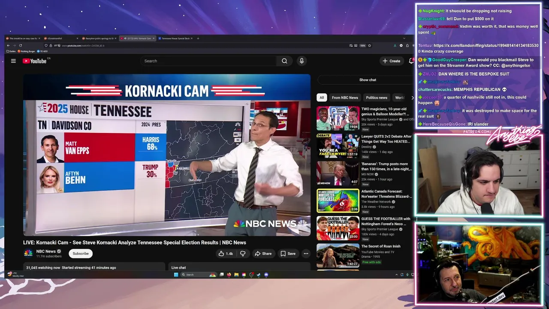Image resolution: width=549 pixels, height=309 pixels.
Task: Open the YouTube hamburger guide menu
Action: click(13, 61)
